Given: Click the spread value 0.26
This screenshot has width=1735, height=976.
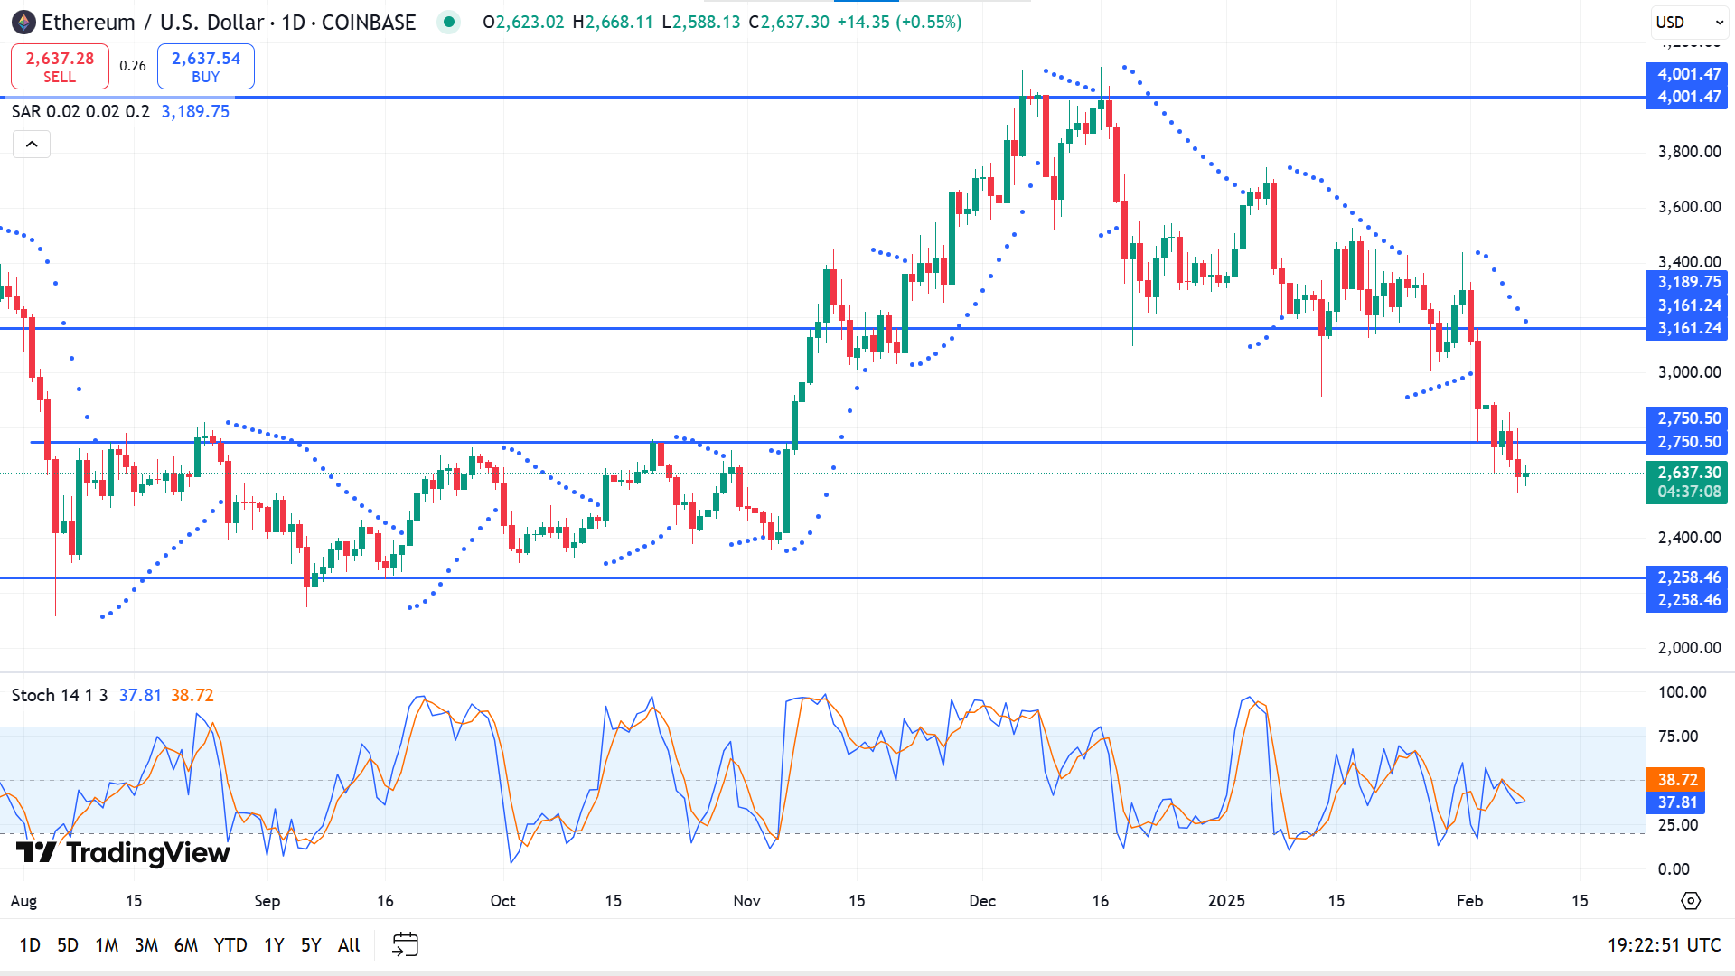Looking at the screenshot, I should 133,66.
